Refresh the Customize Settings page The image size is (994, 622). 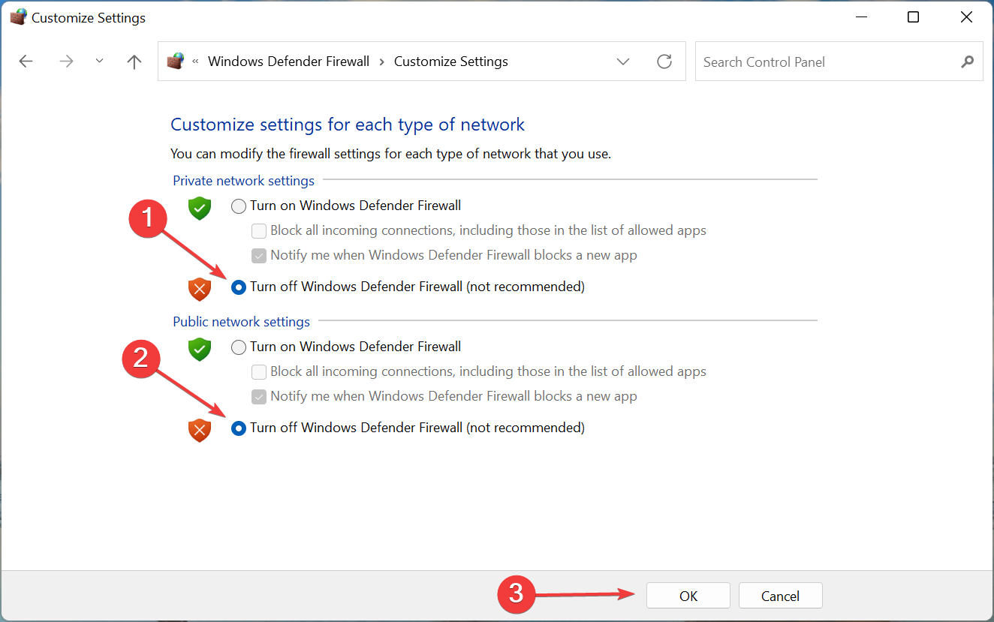click(664, 62)
